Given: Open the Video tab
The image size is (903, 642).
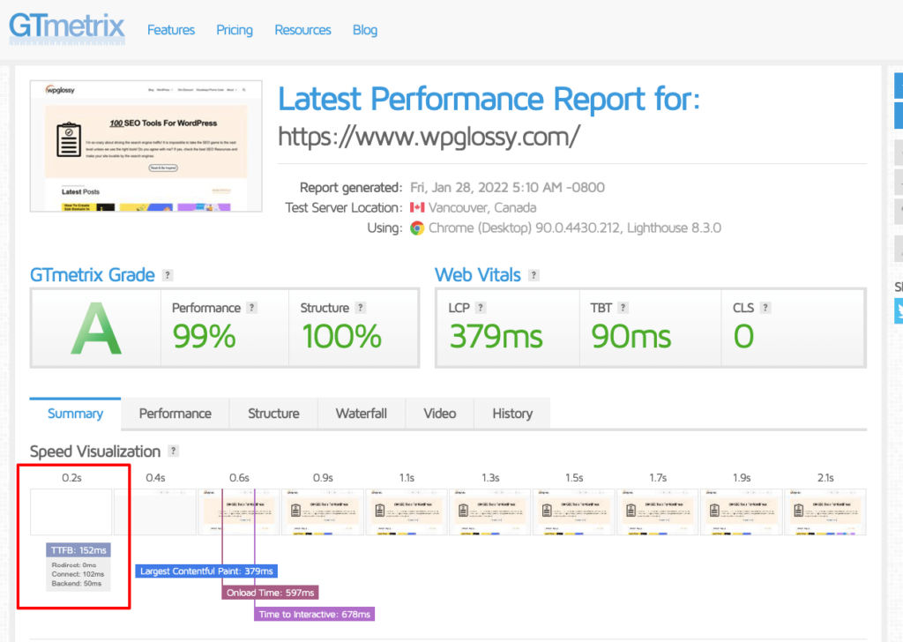Looking at the screenshot, I should tap(440, 414).
